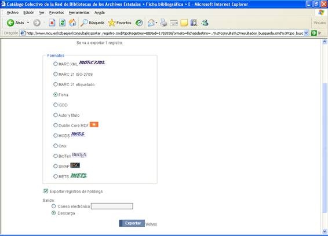Open the Atrás history dropdown arrow
This screenshot has width=328, height=236.
pyautogui.click(x=28, y=23)
